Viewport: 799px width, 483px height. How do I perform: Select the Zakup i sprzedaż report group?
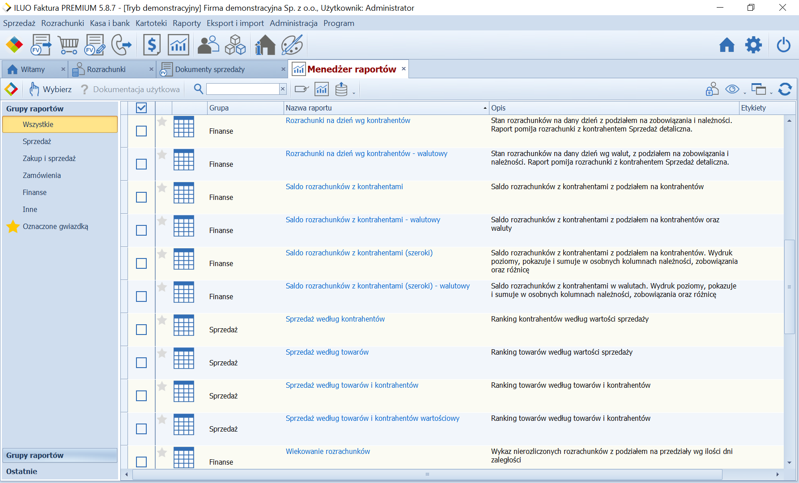tap(49, 158)
